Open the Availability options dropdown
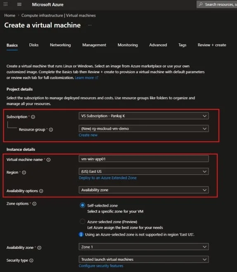 tap(144, 190)
